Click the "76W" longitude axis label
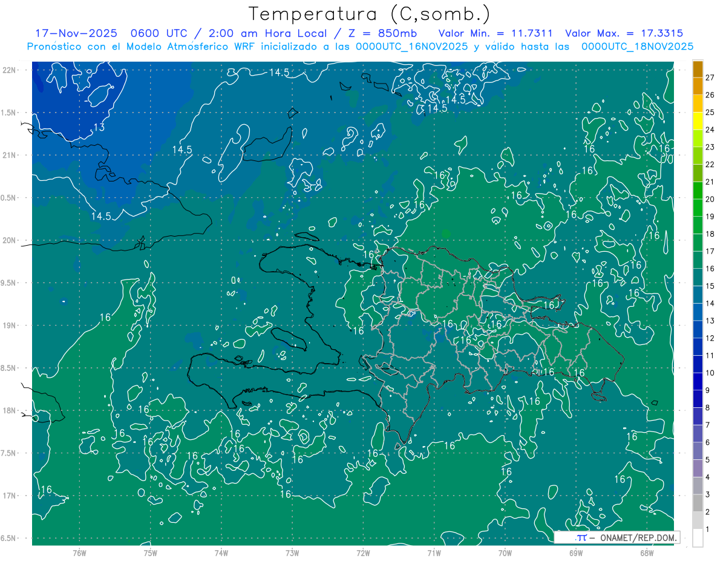This screenshot has width=726, height=561. (79, 553)
